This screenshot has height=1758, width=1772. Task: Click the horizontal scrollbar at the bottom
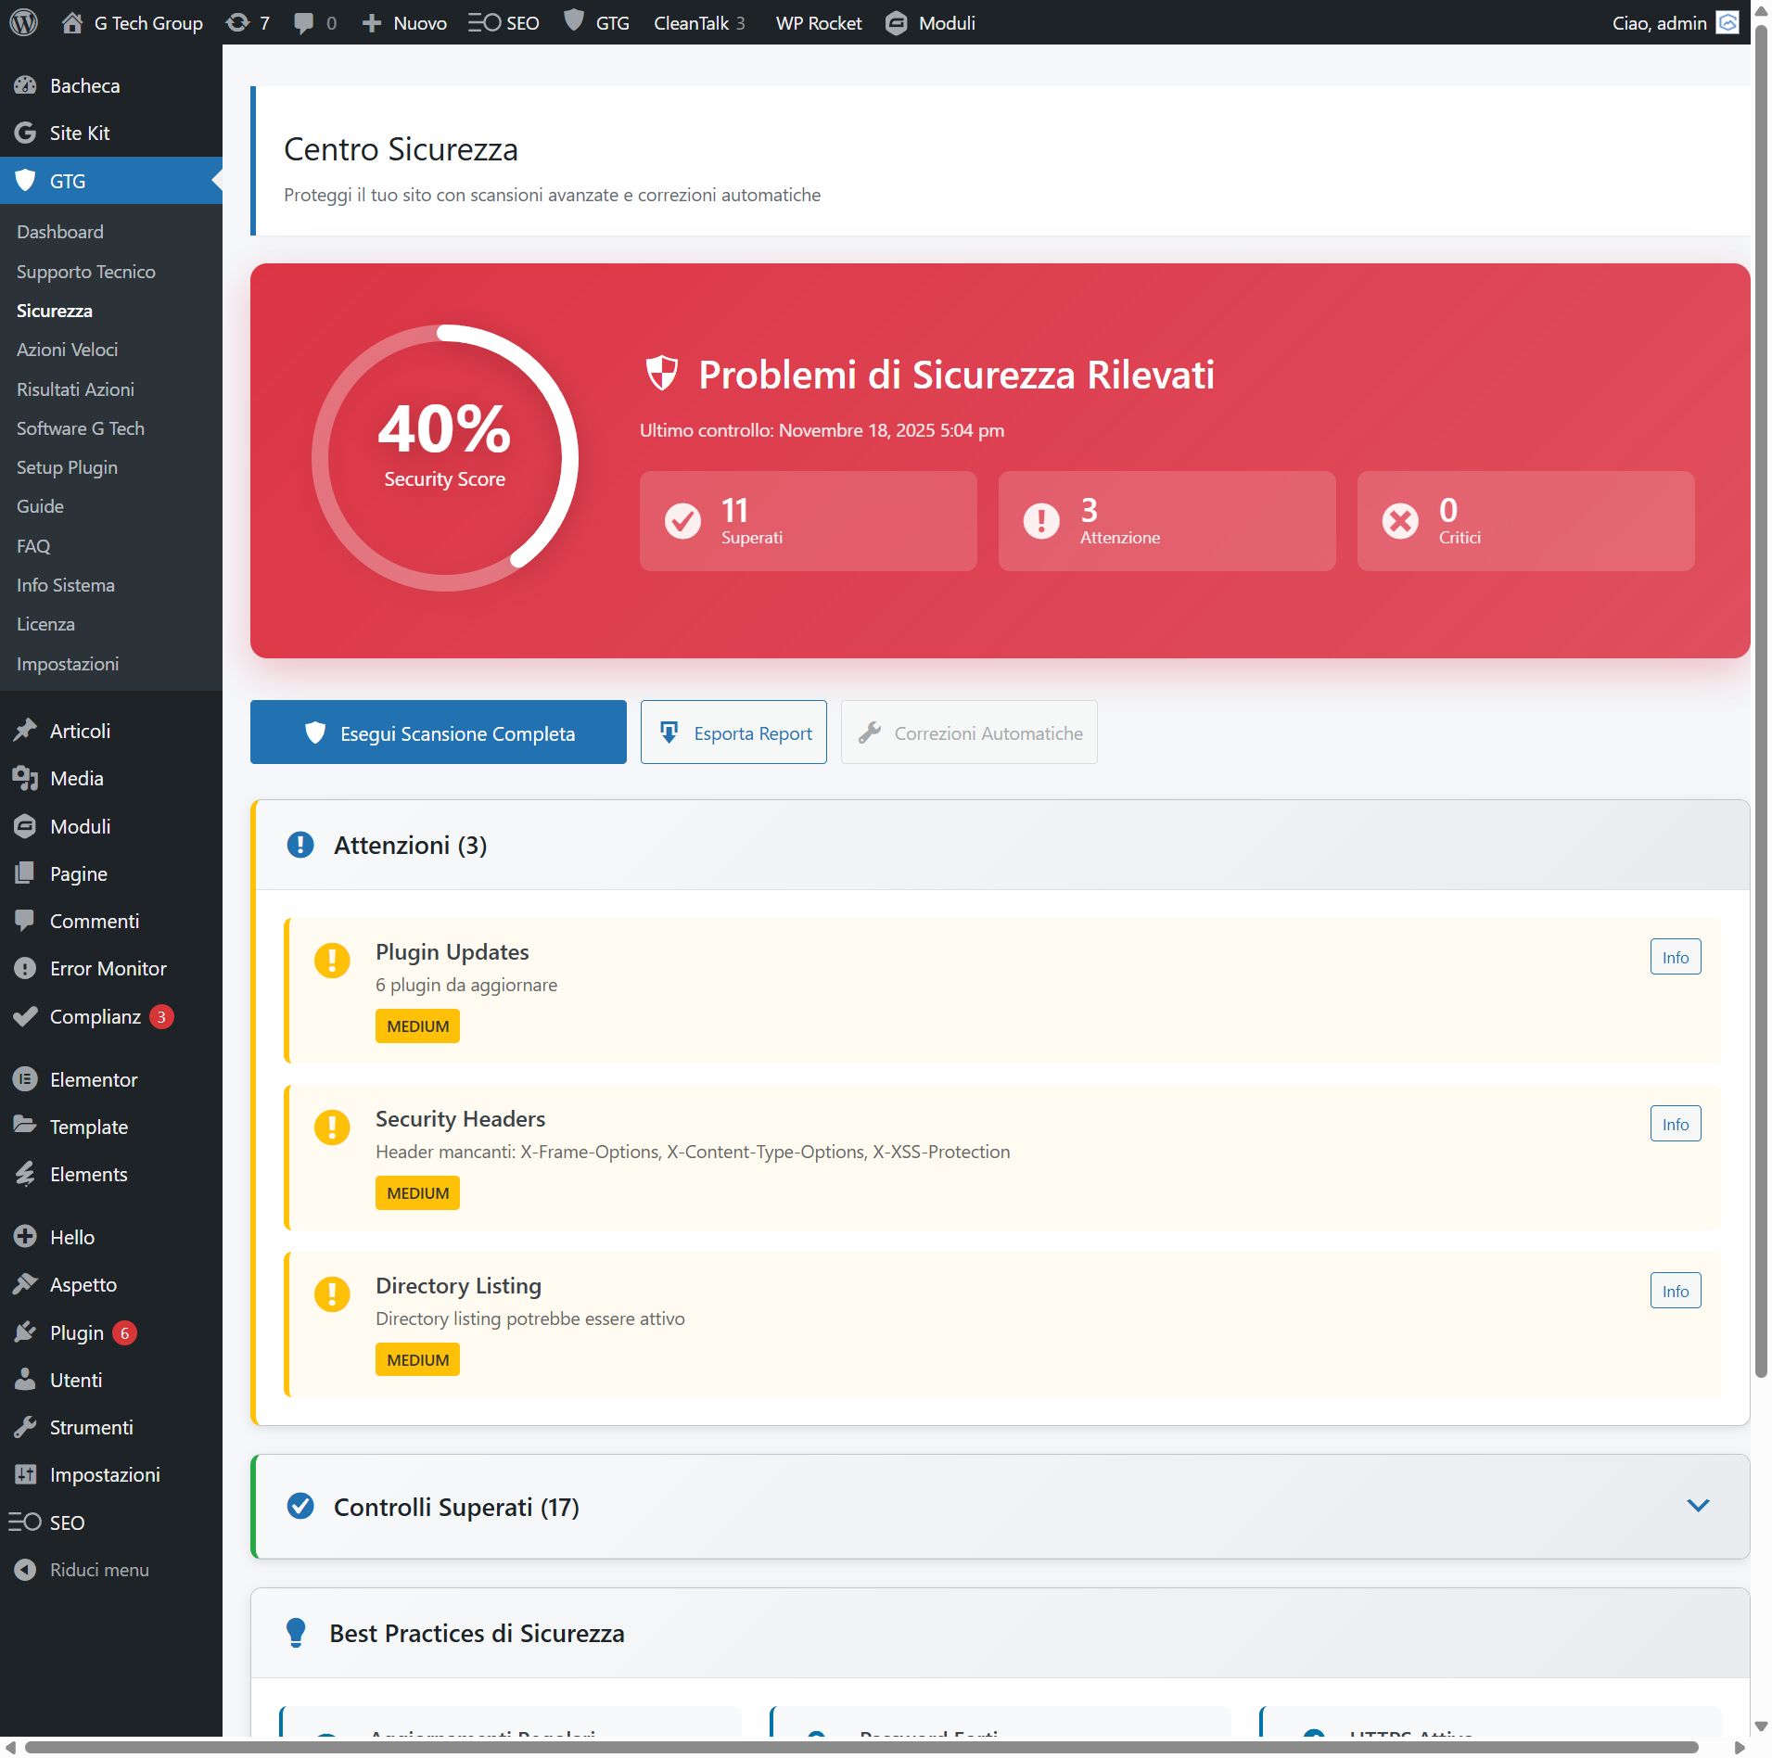point(862,1747)
